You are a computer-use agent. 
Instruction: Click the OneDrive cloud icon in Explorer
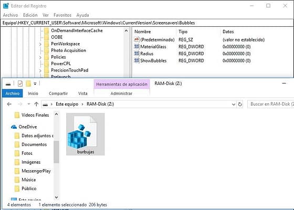(14, 127)
